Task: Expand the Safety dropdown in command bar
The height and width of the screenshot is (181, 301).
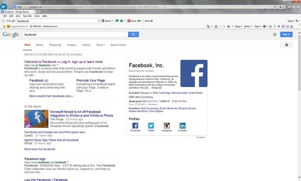Action: tap(248, 26)
